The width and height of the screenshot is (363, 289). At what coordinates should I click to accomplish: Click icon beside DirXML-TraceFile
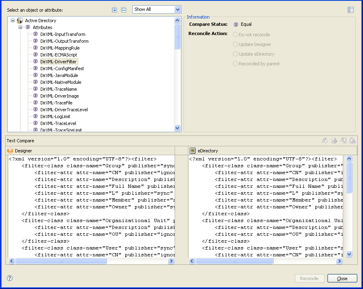(35, 102)
